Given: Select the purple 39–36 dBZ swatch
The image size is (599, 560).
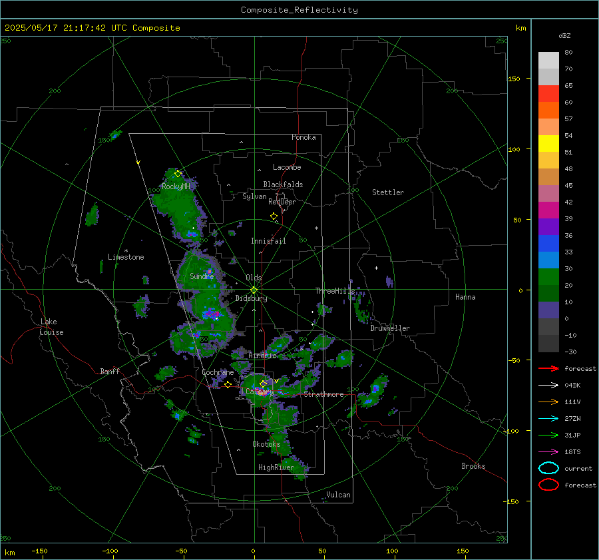Looking at the screenshot, I should 548,227.
